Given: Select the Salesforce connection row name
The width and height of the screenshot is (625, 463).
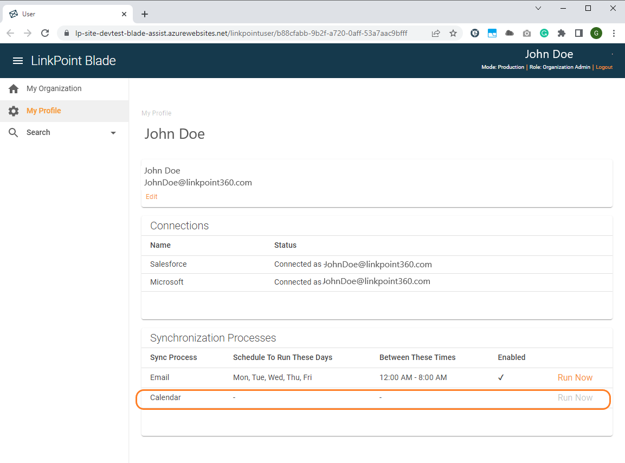Looking at the screenshot, I should point(168,264).
